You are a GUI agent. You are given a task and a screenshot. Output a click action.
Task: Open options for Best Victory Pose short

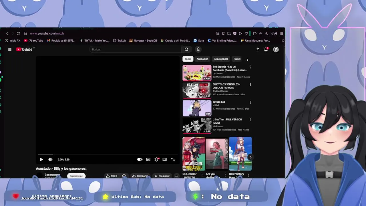[248, 175]
